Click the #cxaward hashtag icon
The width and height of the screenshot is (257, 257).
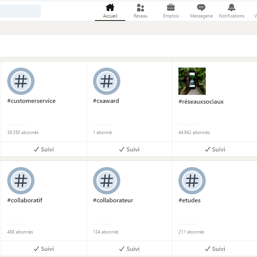point(107,81)
